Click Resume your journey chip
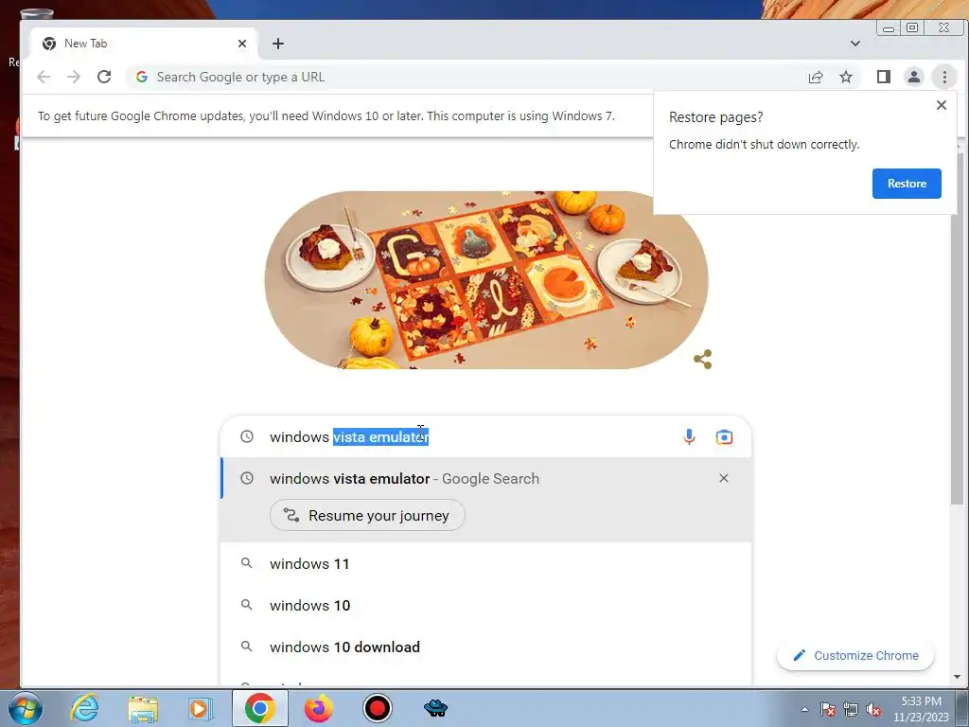969x727 pixels. pyautogui.click(x=367, y=515)
